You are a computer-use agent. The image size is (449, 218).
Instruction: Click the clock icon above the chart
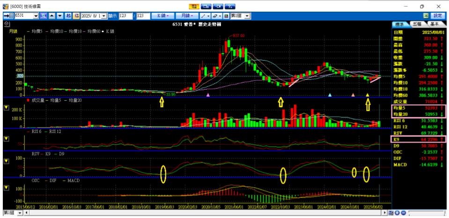point(7,23)
